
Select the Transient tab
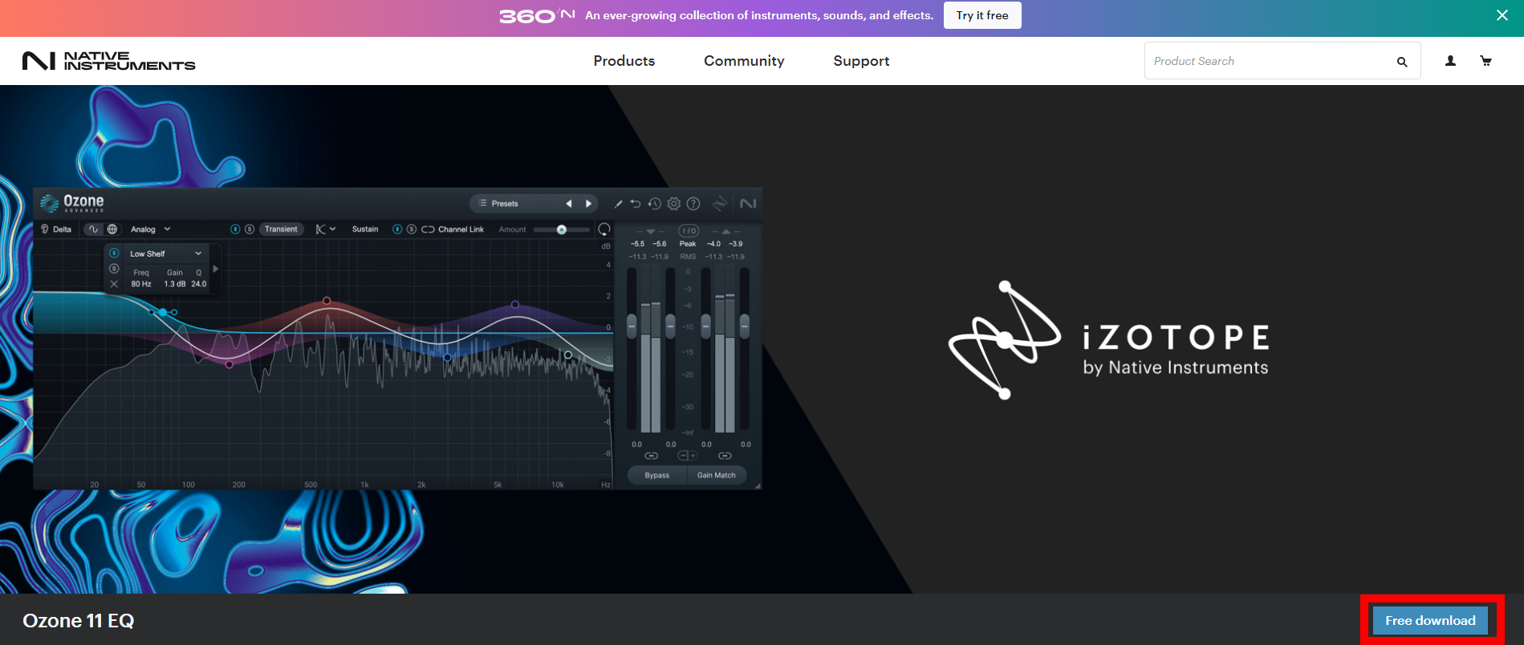coord(281,229)
